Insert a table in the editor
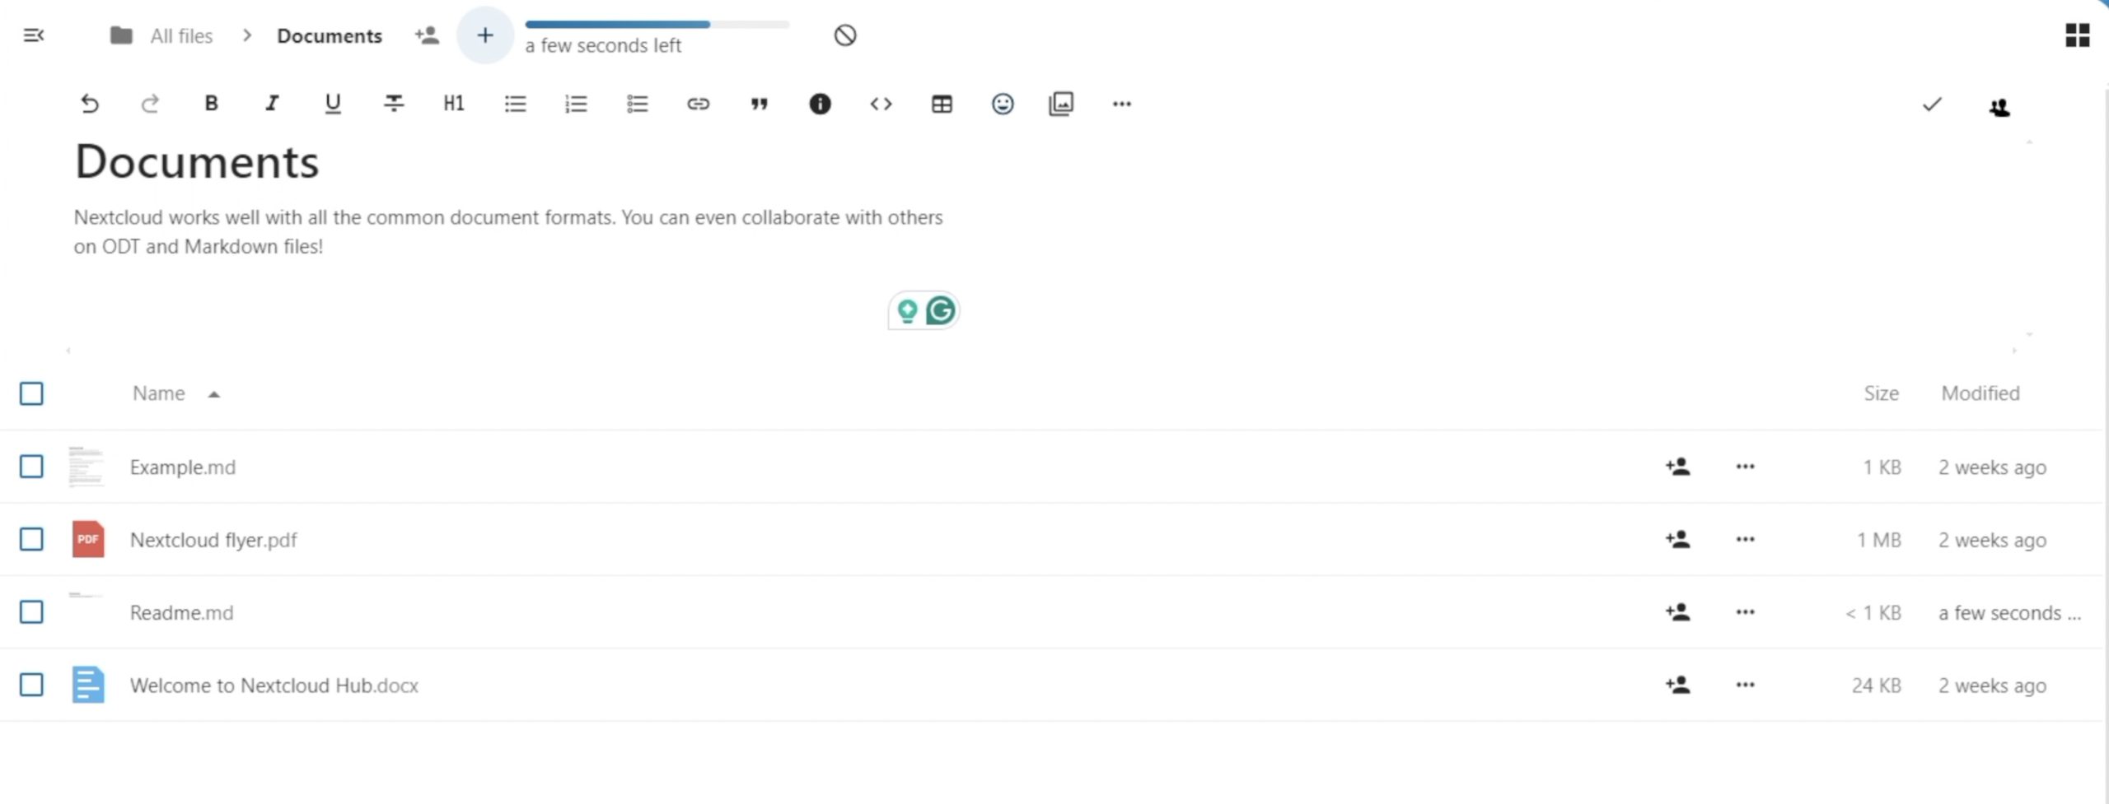Screen dimensions: 2109x804 click(x=942, y=104)
